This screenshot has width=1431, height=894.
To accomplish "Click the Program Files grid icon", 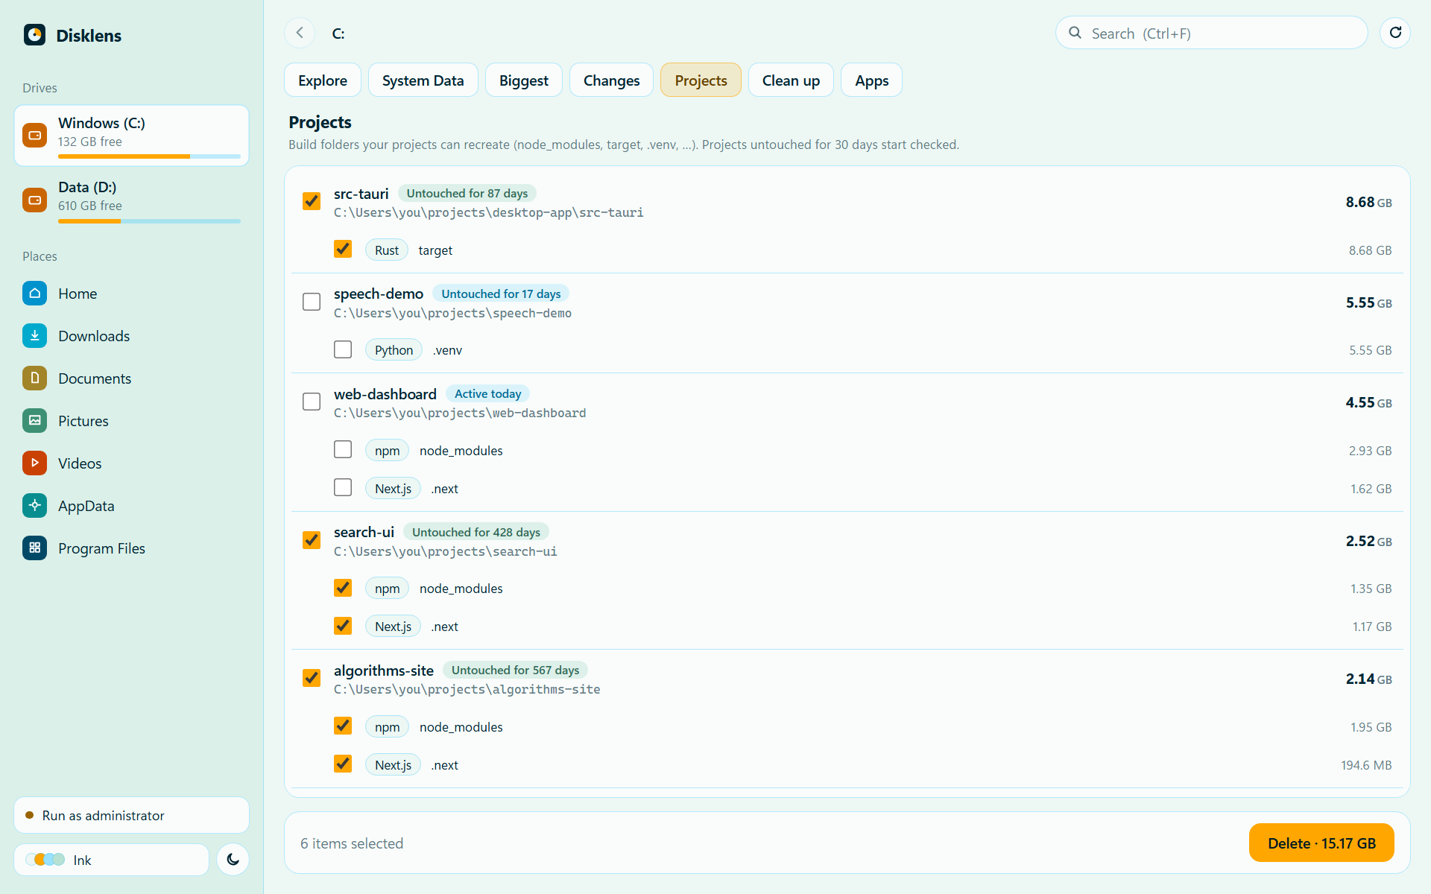I will pos(34,548).
